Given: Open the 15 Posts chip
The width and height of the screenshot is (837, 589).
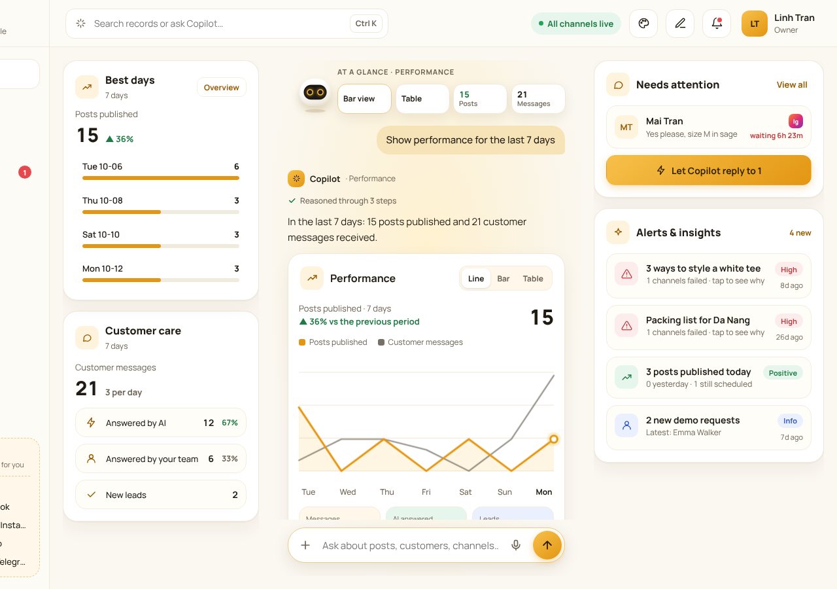Looking at the screenshot, I should (x=480, y=99).
